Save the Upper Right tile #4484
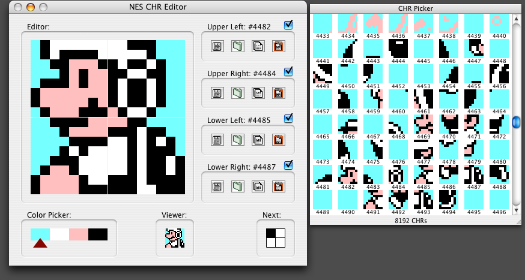525x280 pixels. coord(217,93)
